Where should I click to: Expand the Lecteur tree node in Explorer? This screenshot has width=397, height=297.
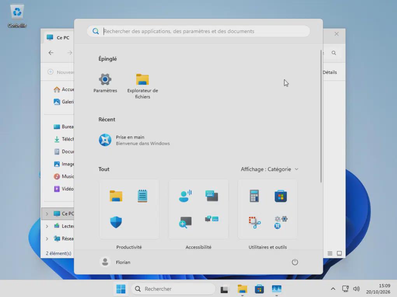(47, 226)
